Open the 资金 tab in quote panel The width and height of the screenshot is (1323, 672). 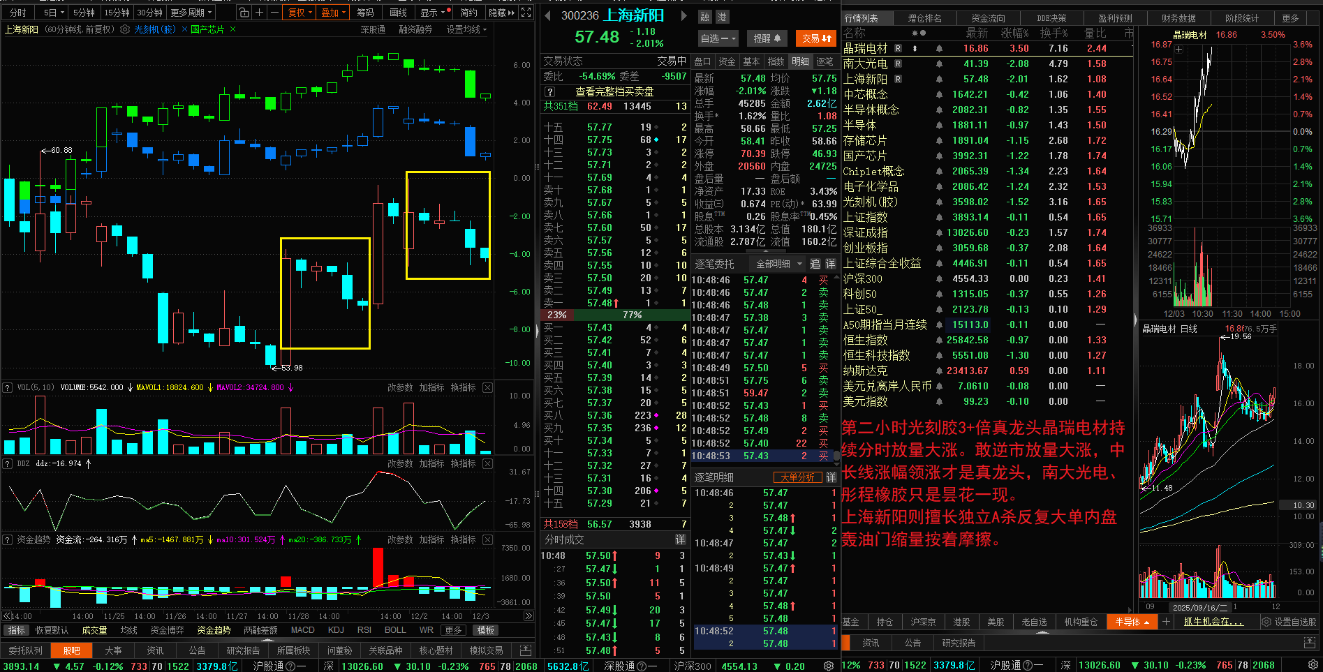727,61
